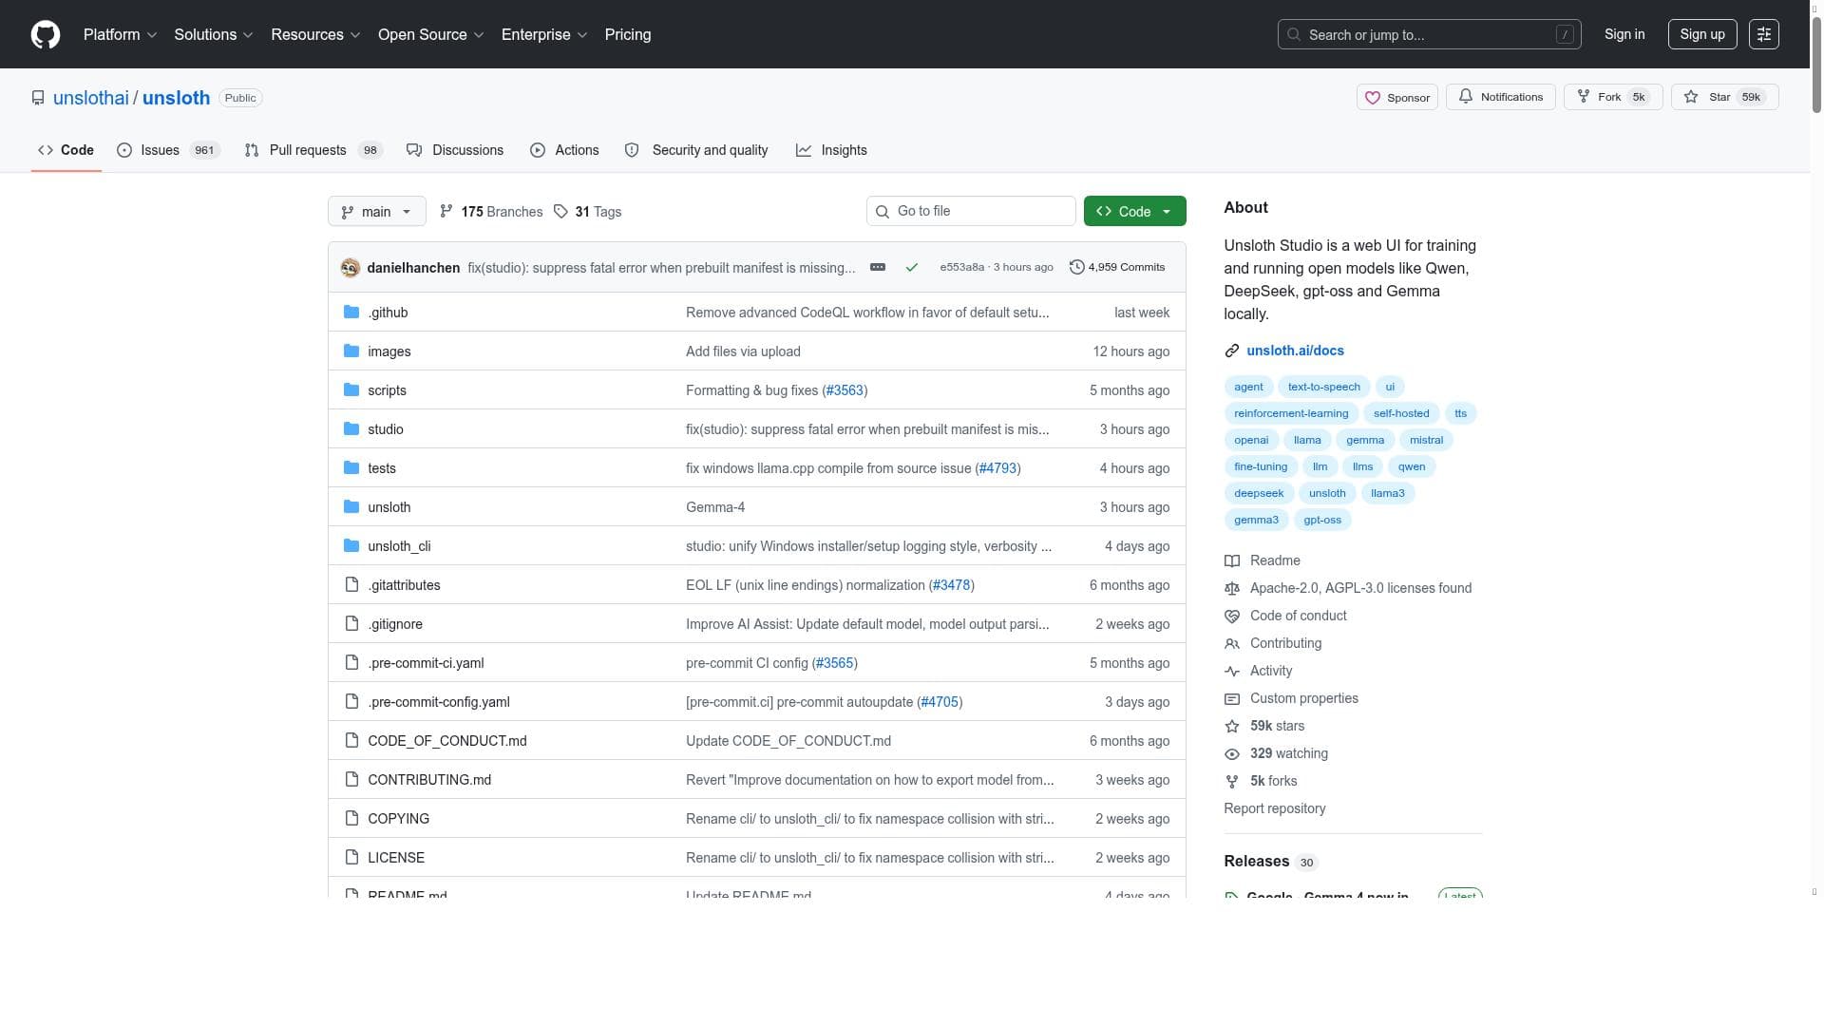Switch to the Discussions tab
The width and height of the screenshot is (1824, 1026).
click(455, 150)
